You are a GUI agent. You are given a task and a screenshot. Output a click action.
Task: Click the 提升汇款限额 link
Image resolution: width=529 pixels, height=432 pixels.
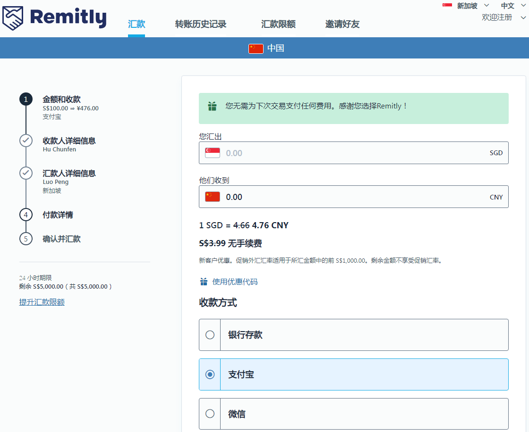[x=42, y=302]
